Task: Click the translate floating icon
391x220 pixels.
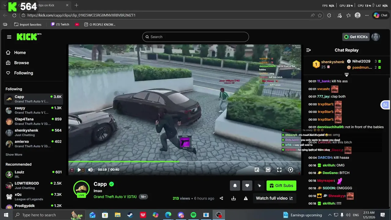Action: (385, 105)
